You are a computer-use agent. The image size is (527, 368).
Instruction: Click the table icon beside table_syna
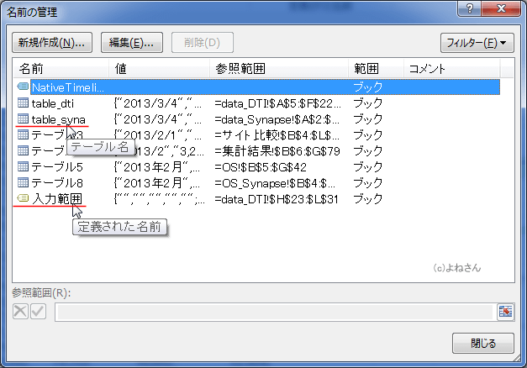pos(23,118)
